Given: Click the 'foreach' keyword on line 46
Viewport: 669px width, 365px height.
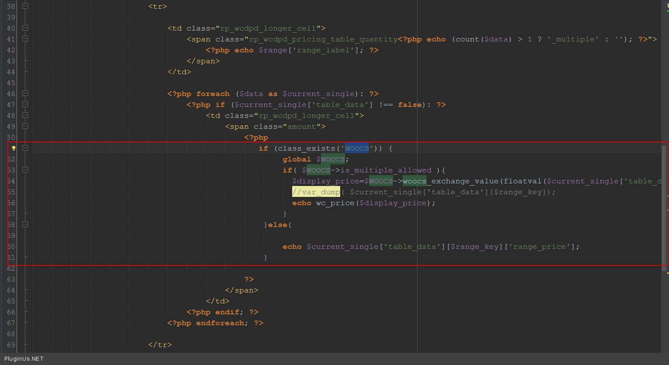Looking at the screenshot, I should point(213,94).
